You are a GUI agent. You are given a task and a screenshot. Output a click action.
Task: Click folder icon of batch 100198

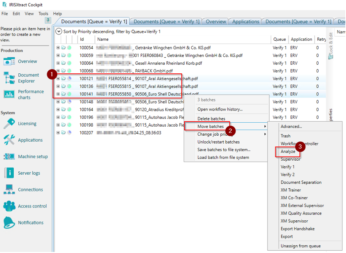coord(64,125)
